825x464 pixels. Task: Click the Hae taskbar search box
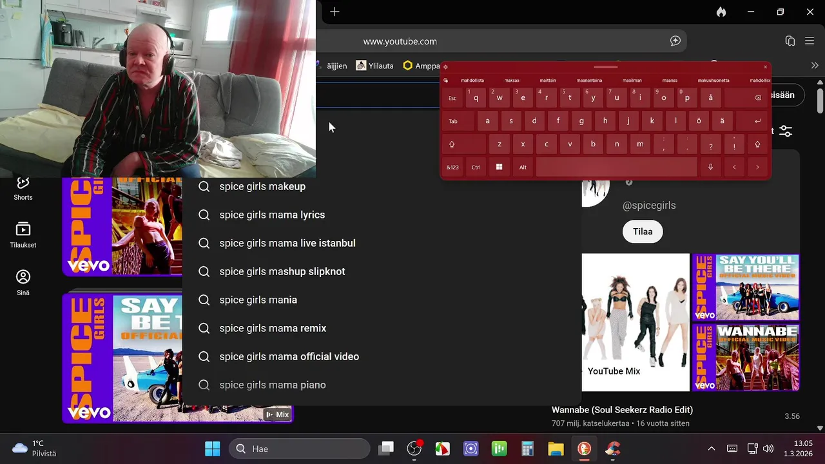tap(300, 449)
